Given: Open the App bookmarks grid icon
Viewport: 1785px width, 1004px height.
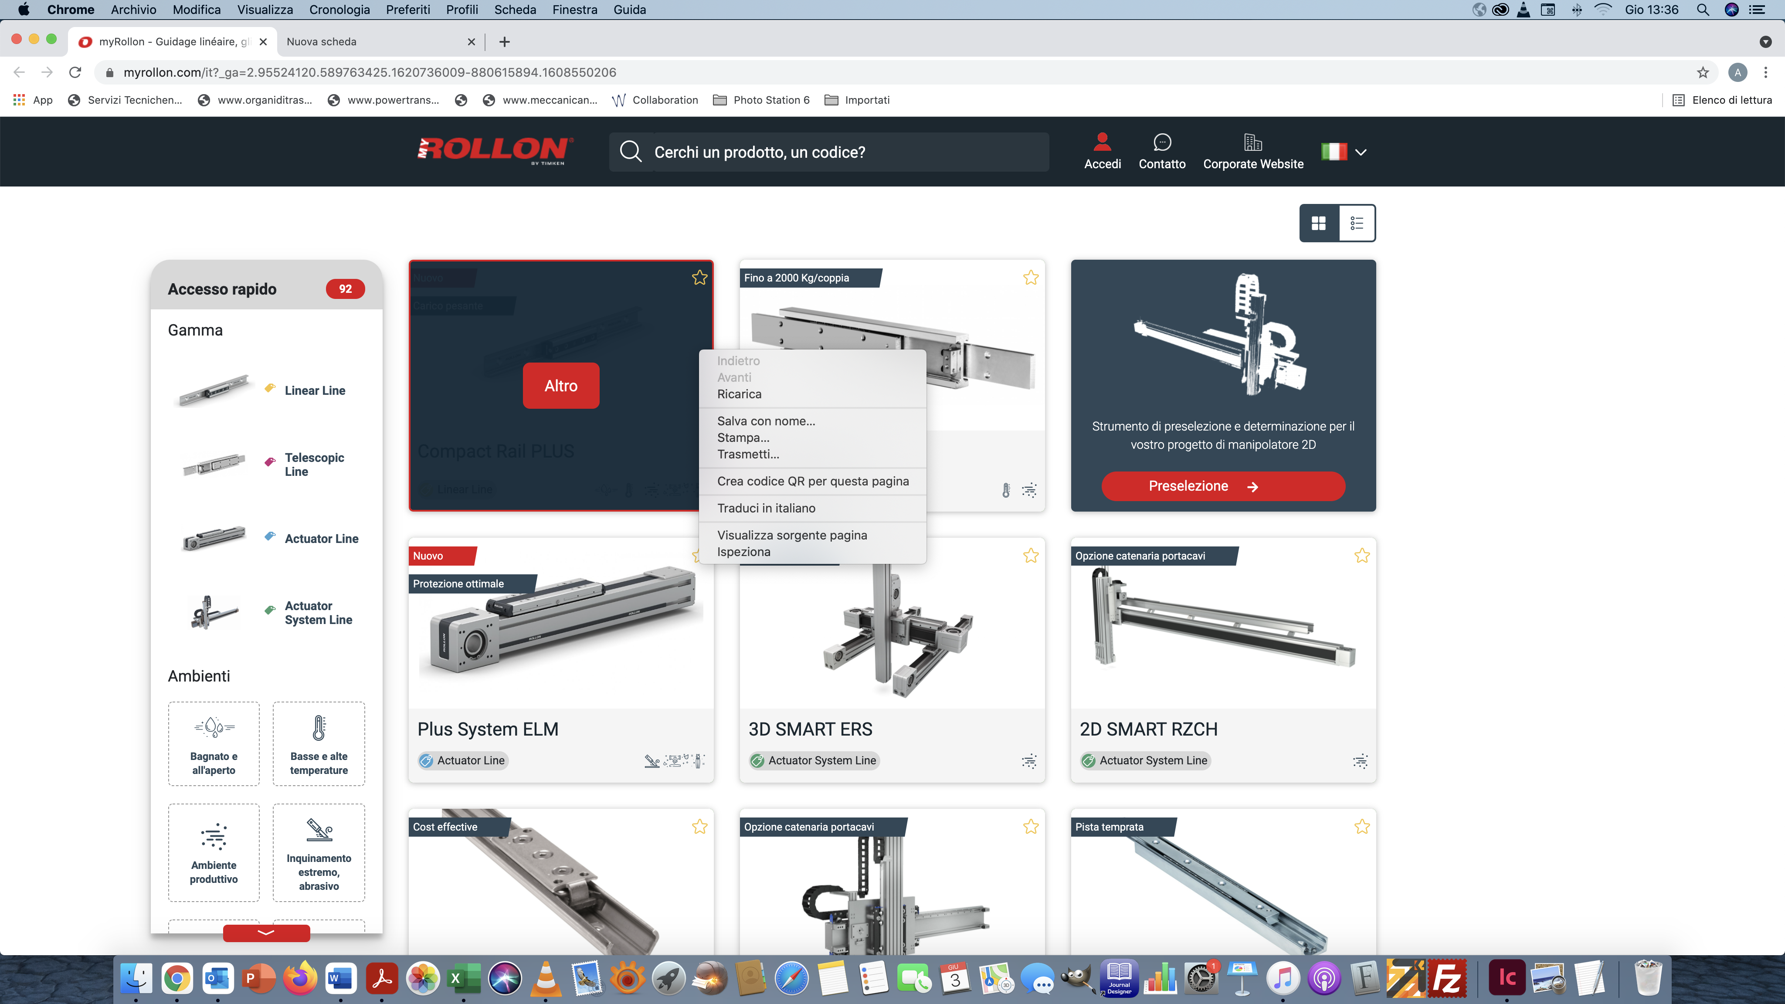Looking at the screenshot, I should 32,100.
